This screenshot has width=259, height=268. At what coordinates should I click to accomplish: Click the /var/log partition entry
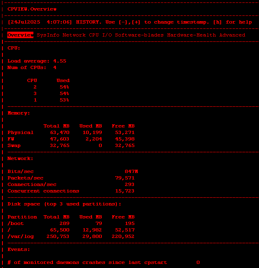[20, 236]
